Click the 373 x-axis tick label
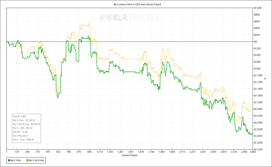272x167 pixels. tap(38, 152)
